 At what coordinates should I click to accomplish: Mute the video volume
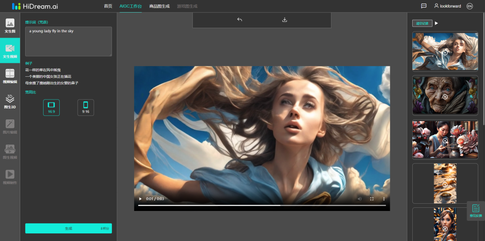[x=359, y=199]
